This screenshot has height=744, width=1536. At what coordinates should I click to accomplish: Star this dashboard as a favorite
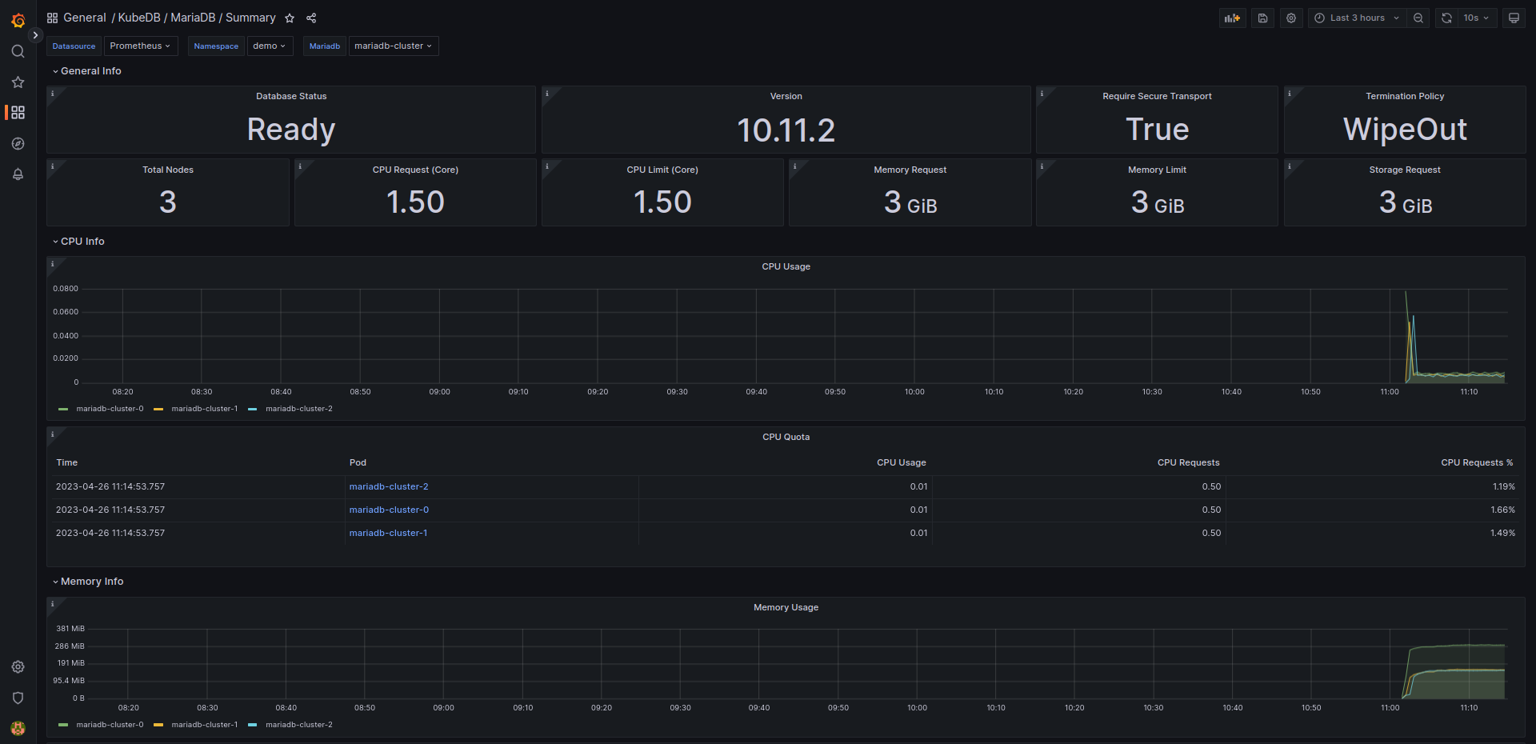tap(288, 18)
